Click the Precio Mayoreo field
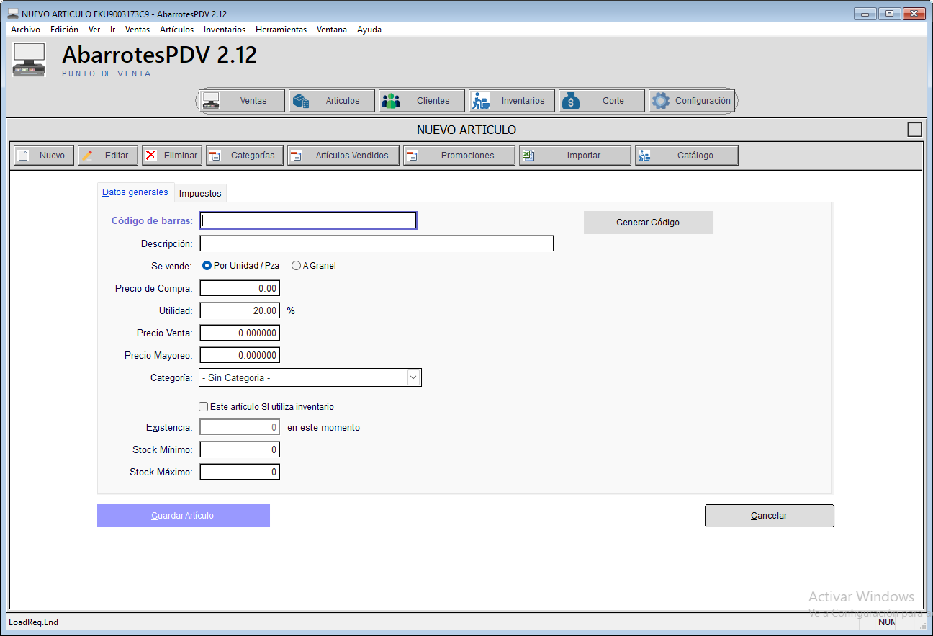The width and height of the screenshot is (933, 636). click(x=240, y=355)
